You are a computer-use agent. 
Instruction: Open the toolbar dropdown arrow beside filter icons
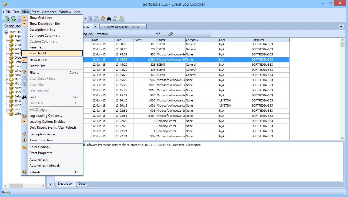[85, 19]
